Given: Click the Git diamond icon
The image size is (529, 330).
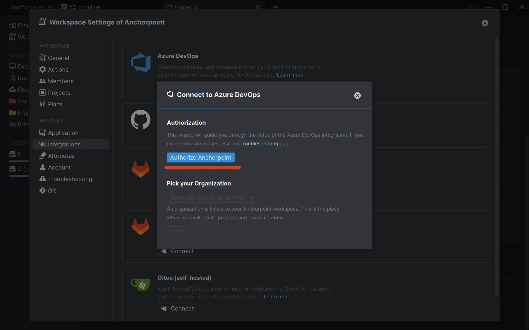Looking at the screenshot, I should [x=42, y=190].
